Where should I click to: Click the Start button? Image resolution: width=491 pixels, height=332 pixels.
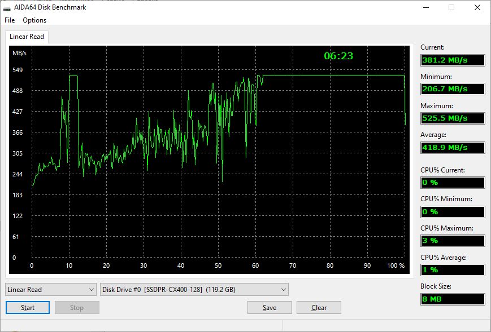[x=28, y=308]
